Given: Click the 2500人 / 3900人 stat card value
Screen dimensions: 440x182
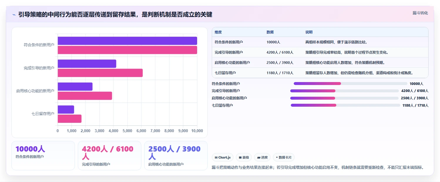Looking at the screenshot, I should 174,153.
